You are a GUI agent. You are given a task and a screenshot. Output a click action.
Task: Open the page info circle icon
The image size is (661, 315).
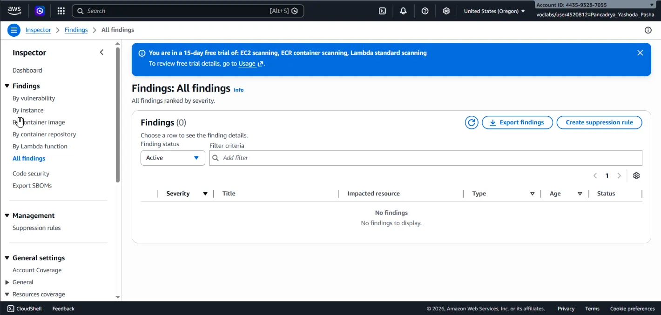tap(648, 30)
